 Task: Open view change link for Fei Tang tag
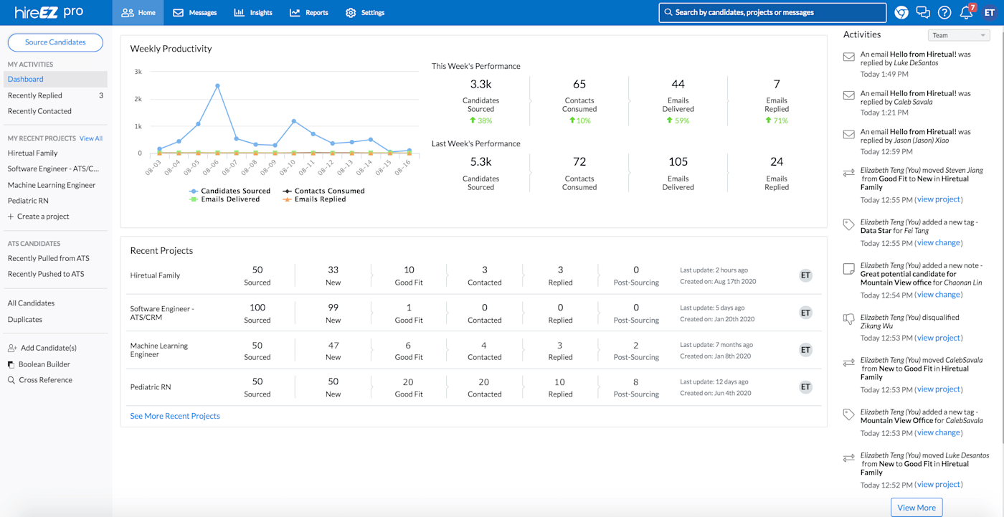(939, 243)
